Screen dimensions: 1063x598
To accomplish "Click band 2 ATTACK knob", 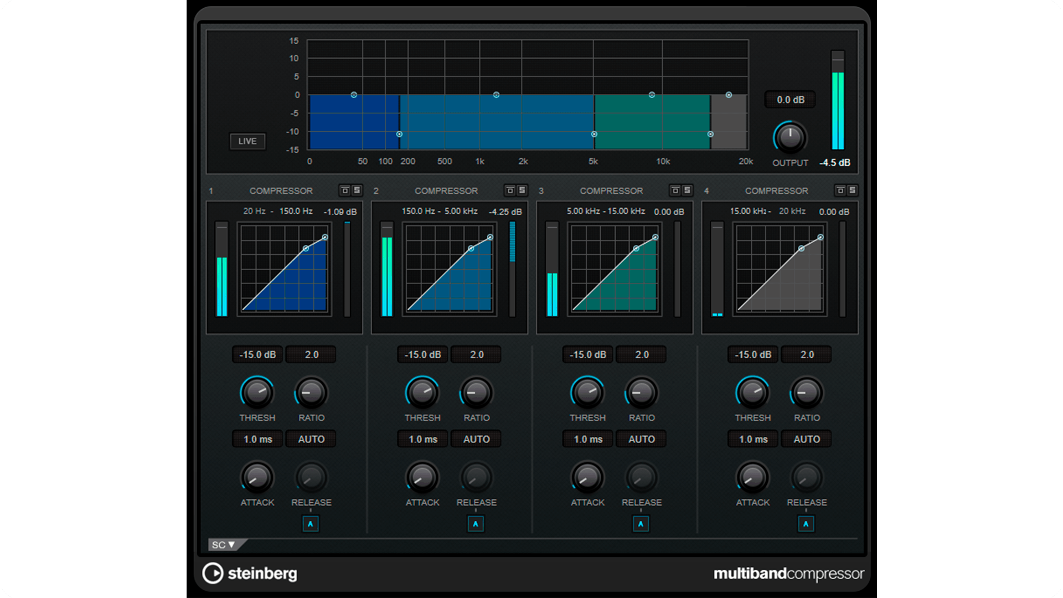I will pyautogui.click(x=422, y=477).
